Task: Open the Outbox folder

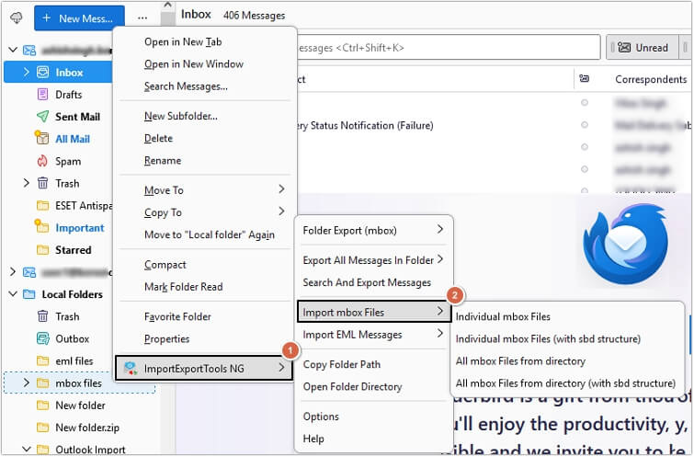Action: (x=72, y=338)
